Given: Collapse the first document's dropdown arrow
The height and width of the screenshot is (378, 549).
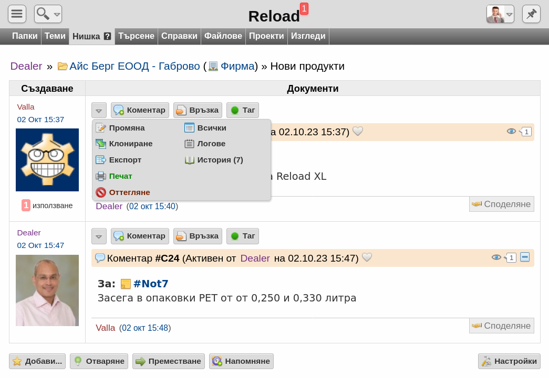Looking at the screenshot, I should [x=99, y=110].
